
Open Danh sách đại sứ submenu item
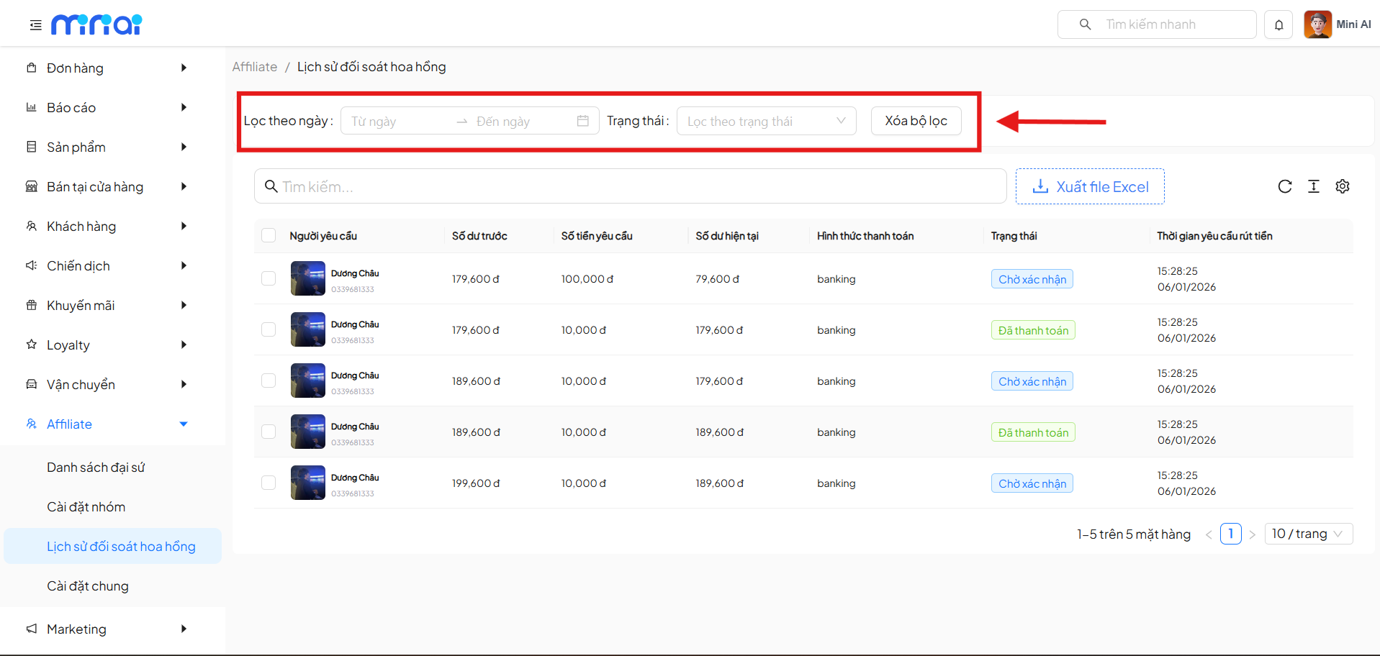pyautogui.click(x=96, y=468)
